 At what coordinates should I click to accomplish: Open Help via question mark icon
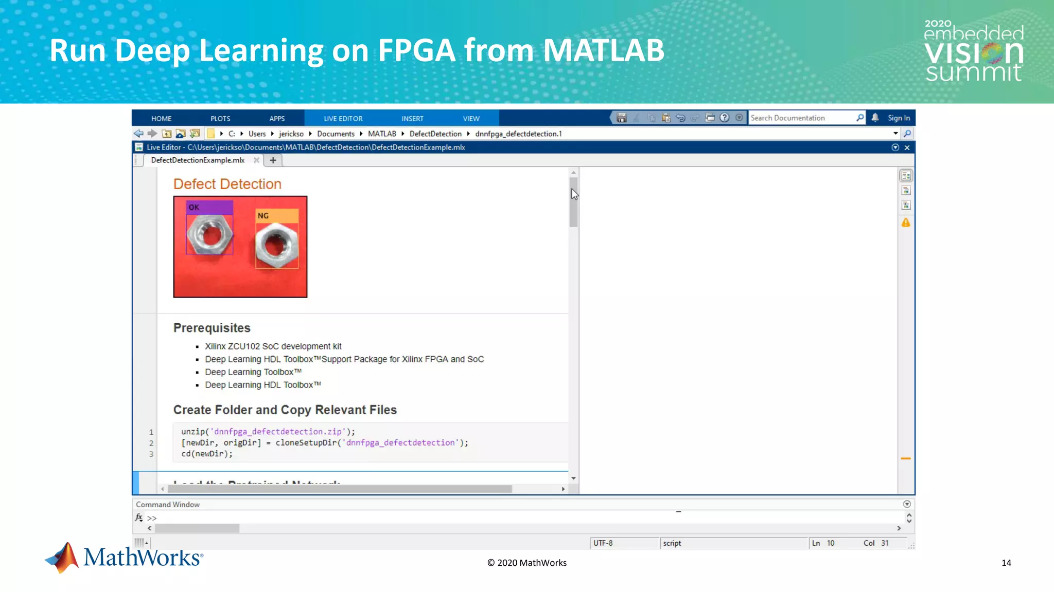pos(725,118)
